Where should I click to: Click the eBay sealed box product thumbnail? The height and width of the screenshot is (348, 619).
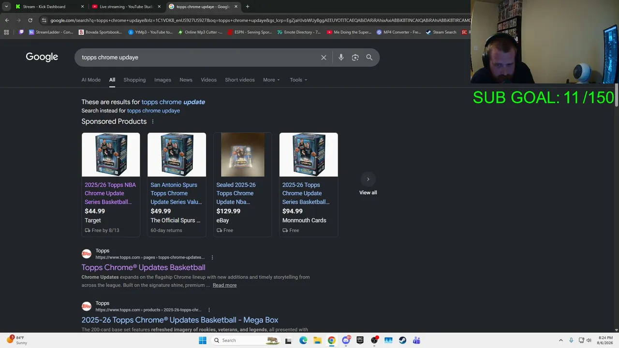tap(243, 155)
